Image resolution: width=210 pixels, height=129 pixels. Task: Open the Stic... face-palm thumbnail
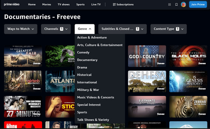60,107
